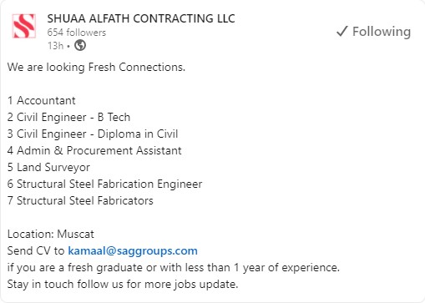Click the 'Stay in touch' closing line
Screen dimensions: 425x303
(x=123, y=285)
